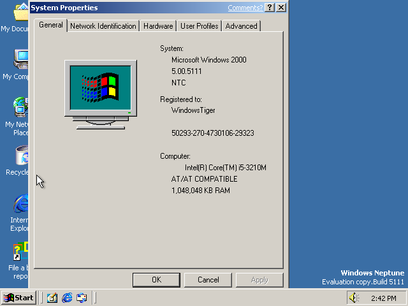This screenshot has width=408, height=306.
Task: Open the Hardware tab
Action: (x=158, y=26)
